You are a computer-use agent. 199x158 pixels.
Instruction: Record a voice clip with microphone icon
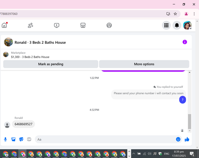pyautogui.click(x=6, y=139)
